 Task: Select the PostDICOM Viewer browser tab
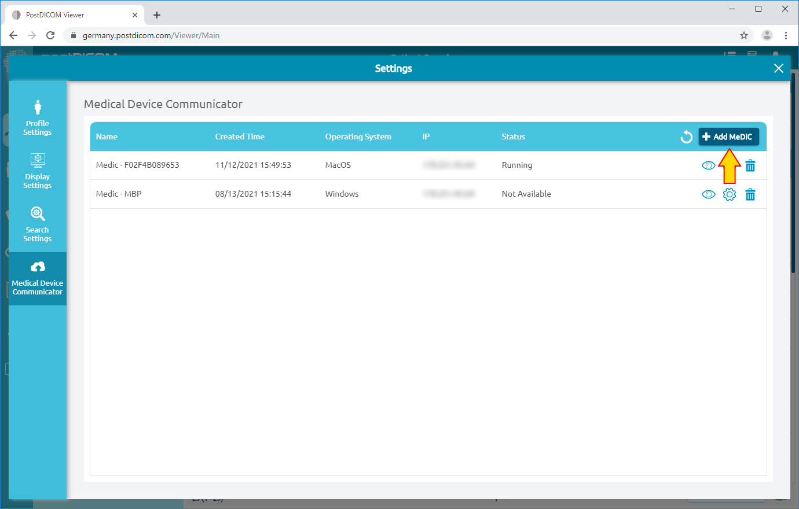75,15
